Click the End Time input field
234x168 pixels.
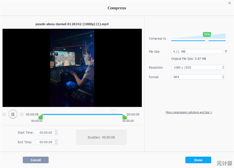[45, 142]
